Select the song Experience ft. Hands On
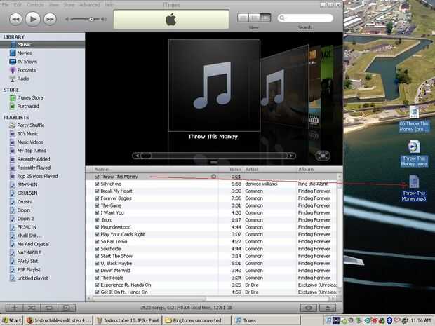This screenshot has width=435, height=326. click(x=126, y=285)
